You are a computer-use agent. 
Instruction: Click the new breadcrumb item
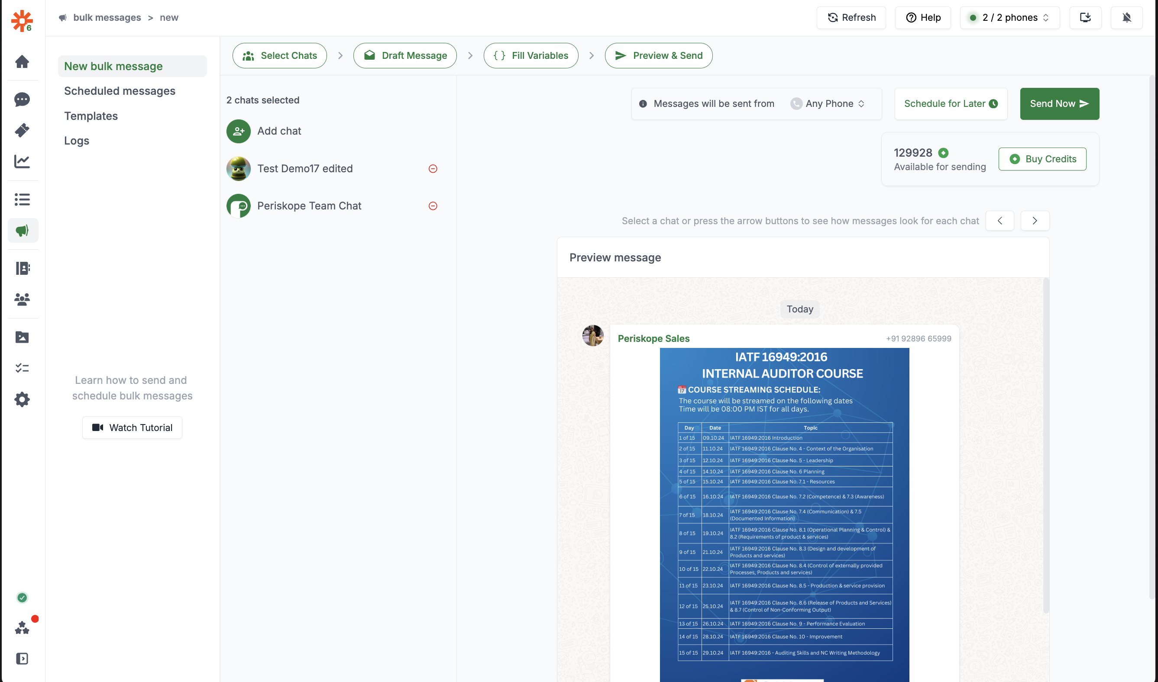[169, 17]
